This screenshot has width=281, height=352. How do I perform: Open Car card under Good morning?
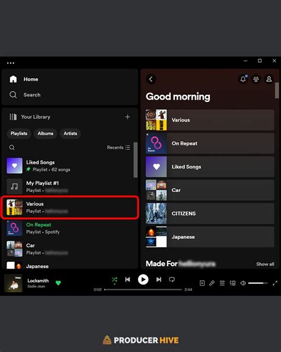tap(210, 190)
